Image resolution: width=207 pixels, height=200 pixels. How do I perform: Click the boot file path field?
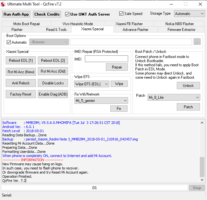(131, 42)
